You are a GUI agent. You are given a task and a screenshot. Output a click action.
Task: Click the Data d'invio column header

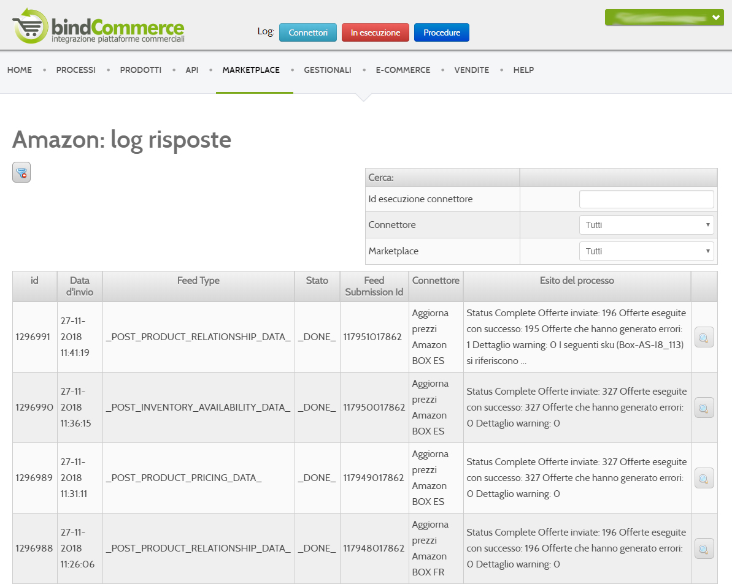click(80, 286)
